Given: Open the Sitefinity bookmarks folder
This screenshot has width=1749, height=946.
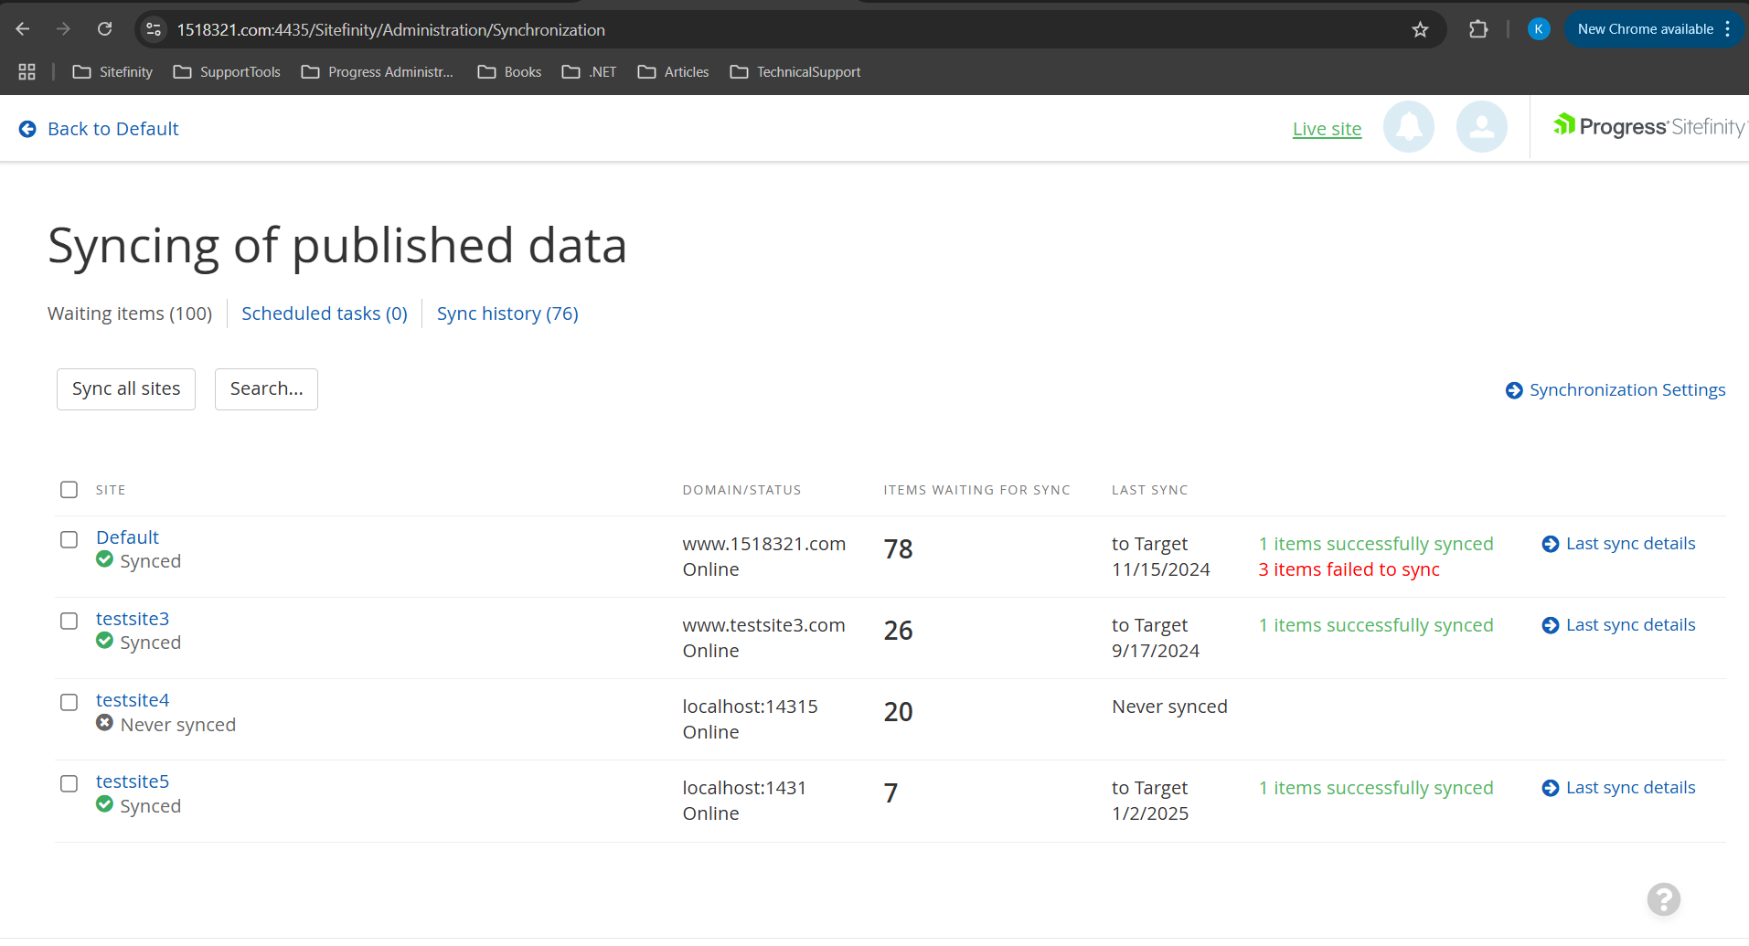Looking at the screenshot, I should (x=112, y=71).
